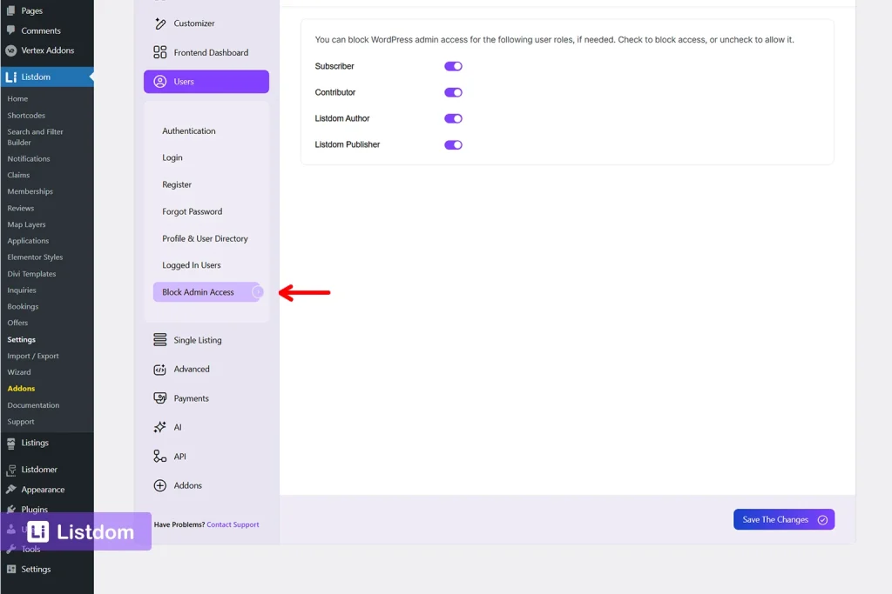Image resolution: width=892 pixels, height=594 pixels.
Task: Click the WordPress Settings icon at the bottom
Action: (10, 569)
